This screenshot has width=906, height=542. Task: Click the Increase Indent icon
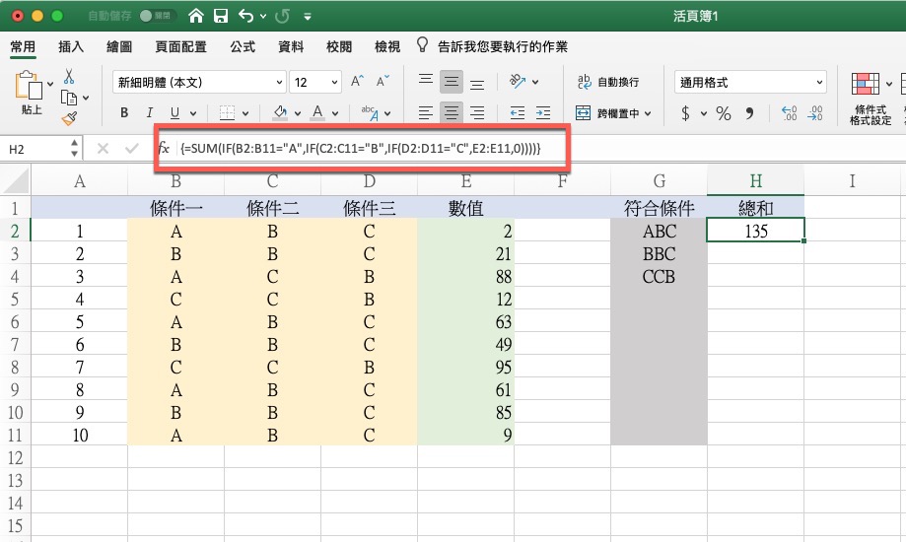coord(544,113)
